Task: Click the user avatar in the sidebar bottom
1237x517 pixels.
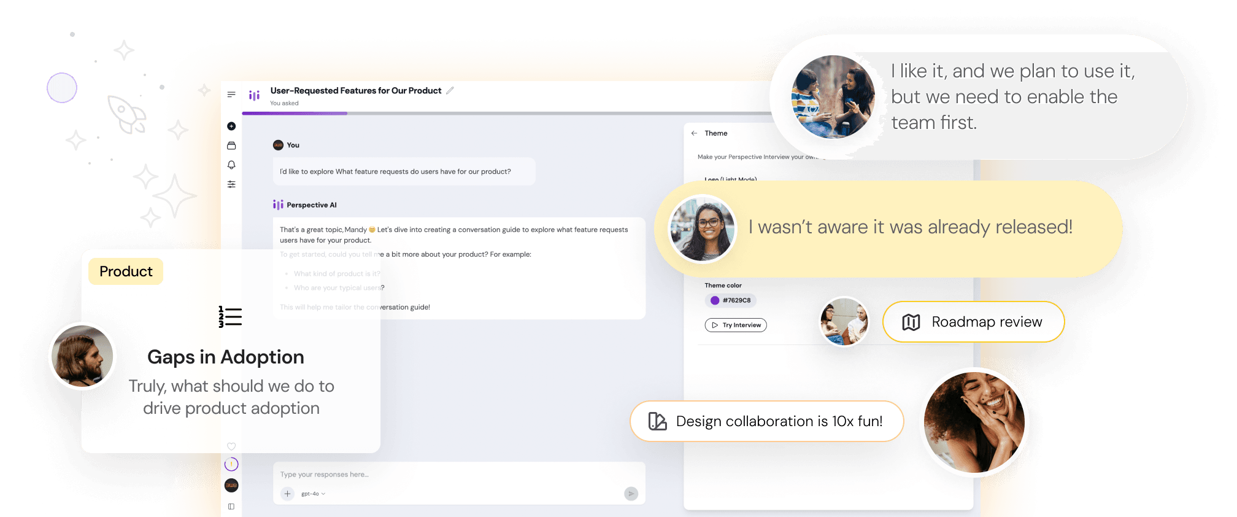Action: tap(231, 485)
